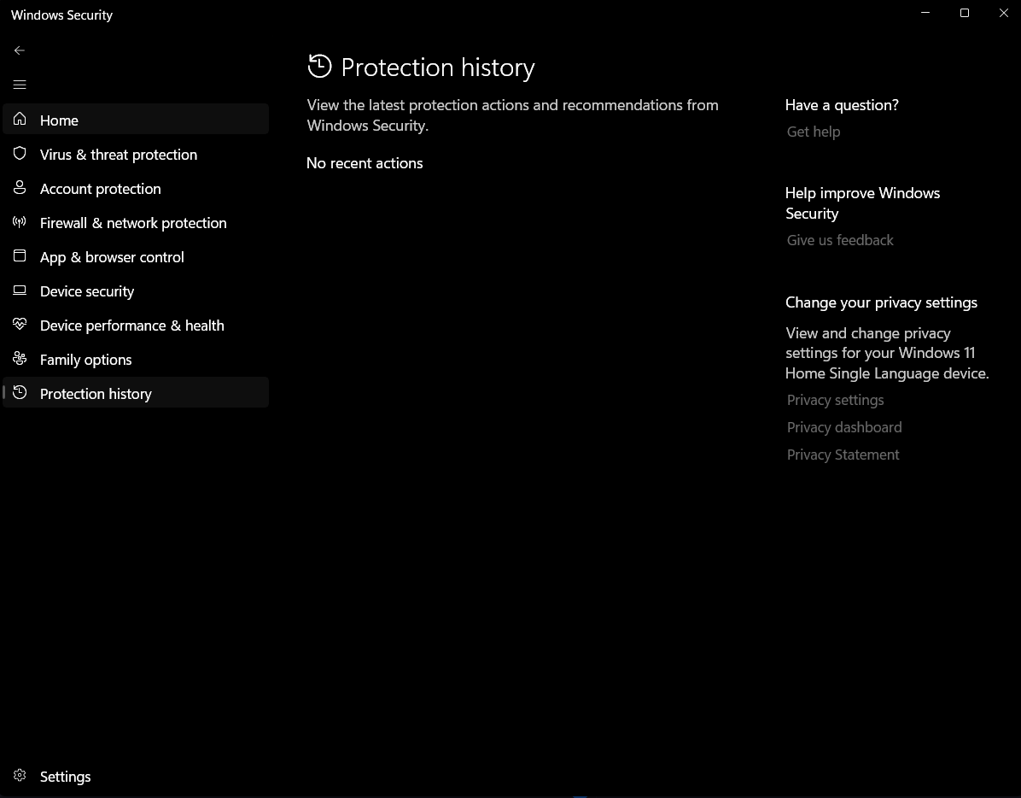Open Privacy Statement link
1021x798 pixels.
[x=843, y=455]
